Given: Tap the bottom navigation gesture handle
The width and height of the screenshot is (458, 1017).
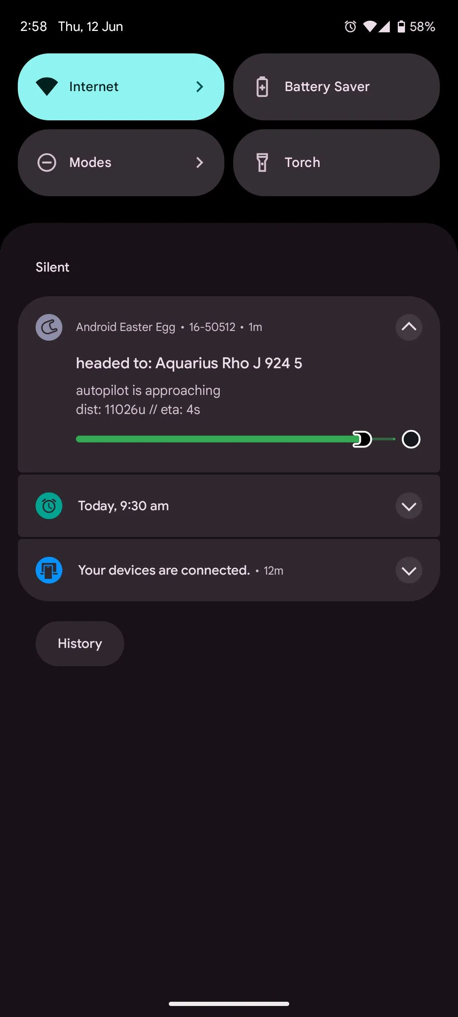Looking at the screenshot, I should tap(229, 1003).
